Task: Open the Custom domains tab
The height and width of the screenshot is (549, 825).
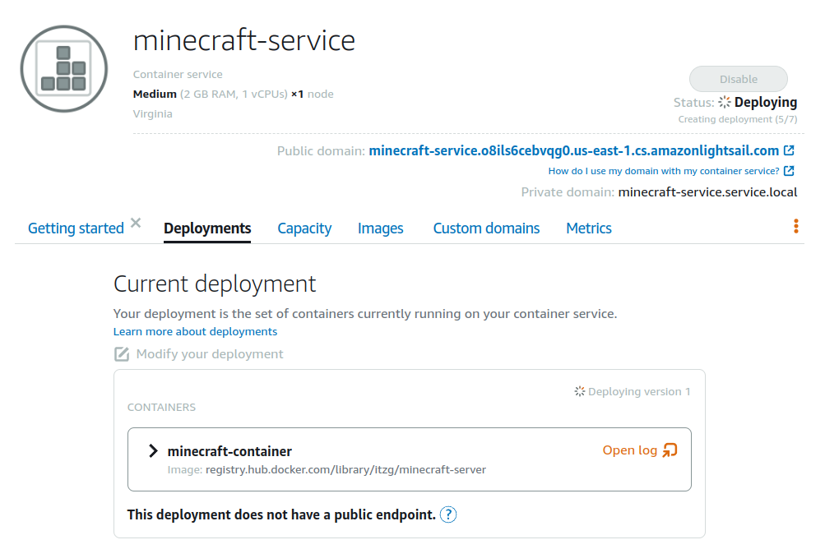Action: point(486,228)
